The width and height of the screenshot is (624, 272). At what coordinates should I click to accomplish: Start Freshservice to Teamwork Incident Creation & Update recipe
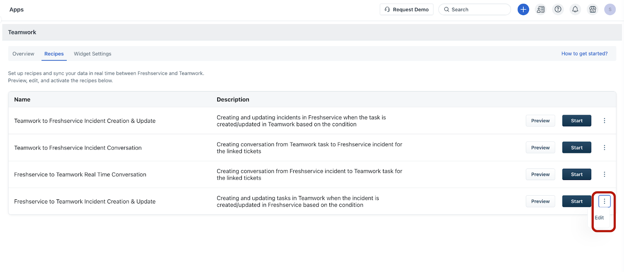coord(576,201)
